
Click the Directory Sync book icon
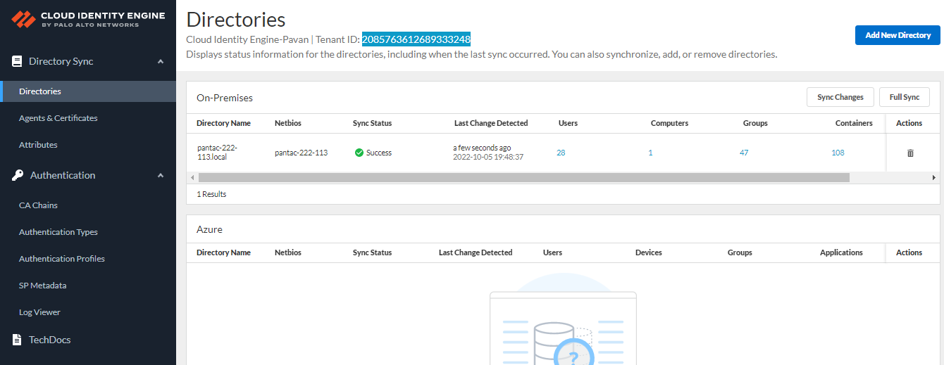(x=17, y=61)
